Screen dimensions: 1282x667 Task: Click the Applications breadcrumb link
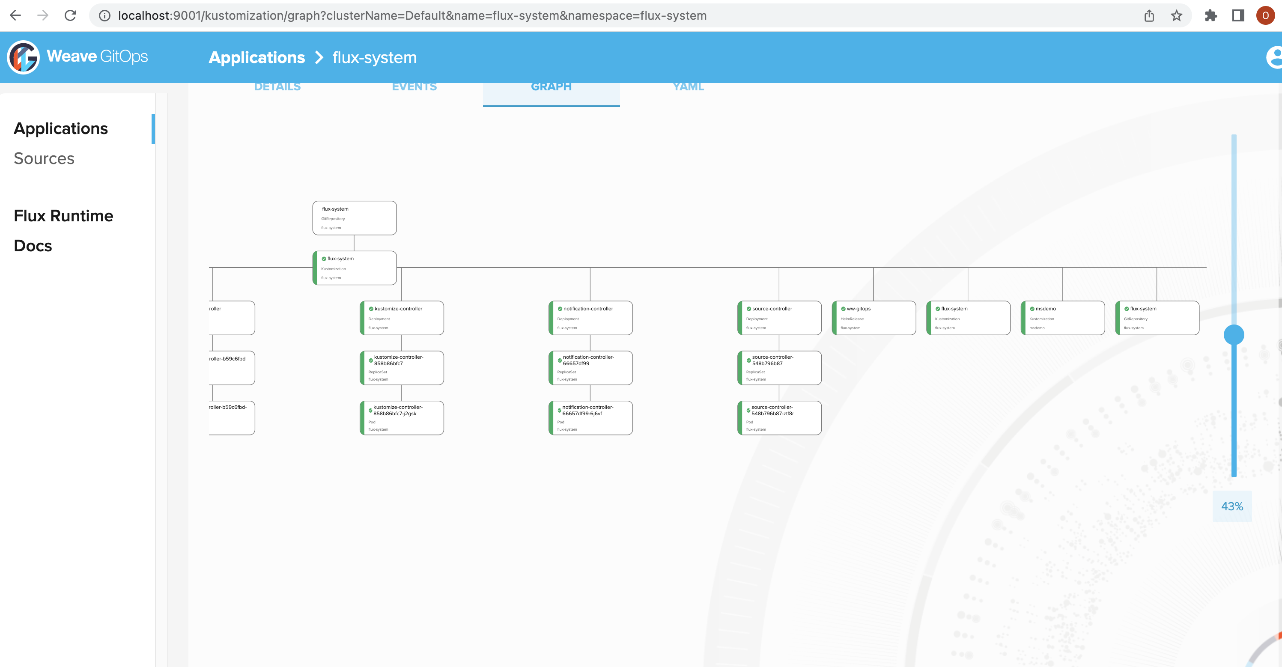[x=257, y=58]
